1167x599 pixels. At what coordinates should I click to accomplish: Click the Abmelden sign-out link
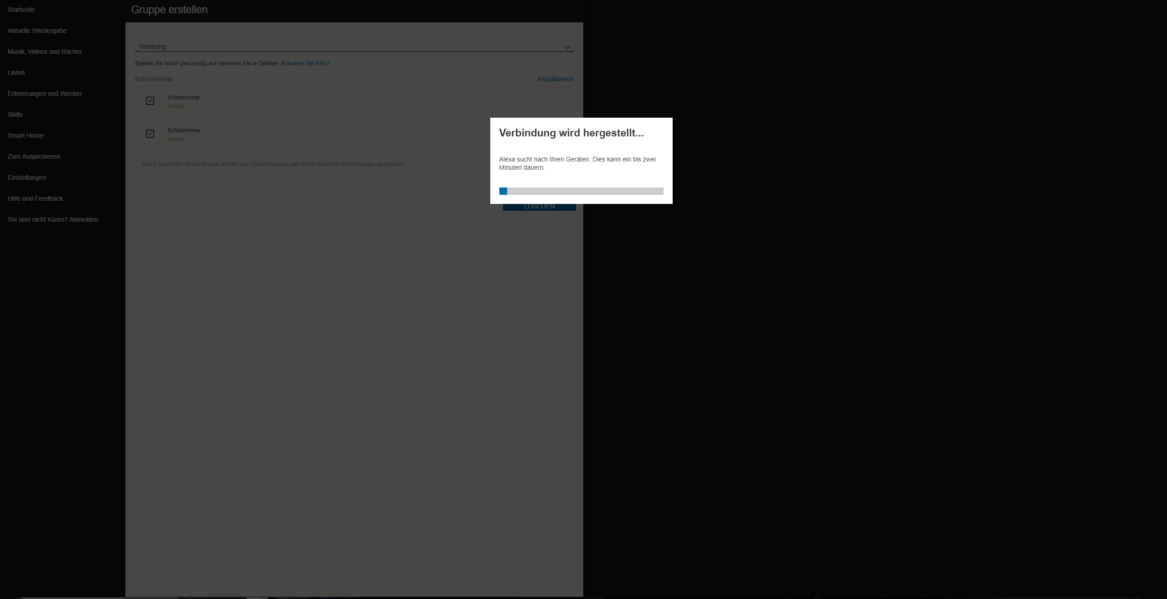pyautogui.click(x=83, y=219)
